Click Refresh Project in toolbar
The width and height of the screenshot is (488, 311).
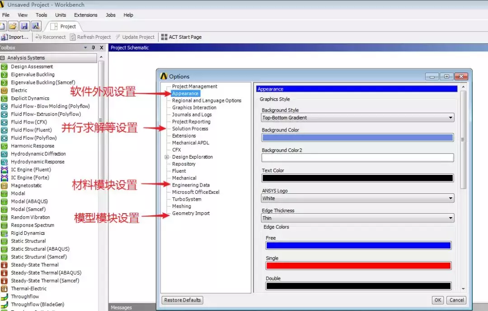(90, 37)
